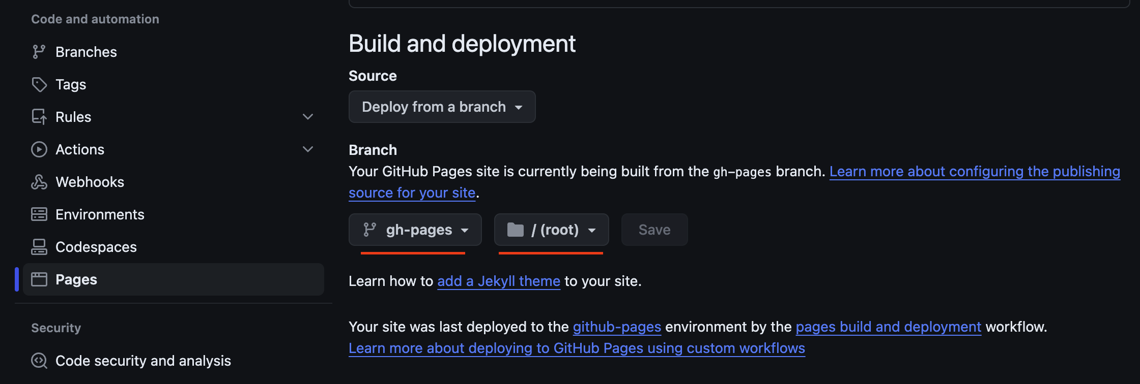Click the Branch label heading
Viewport: 1140px width, 384px height.
coord(373,150)
